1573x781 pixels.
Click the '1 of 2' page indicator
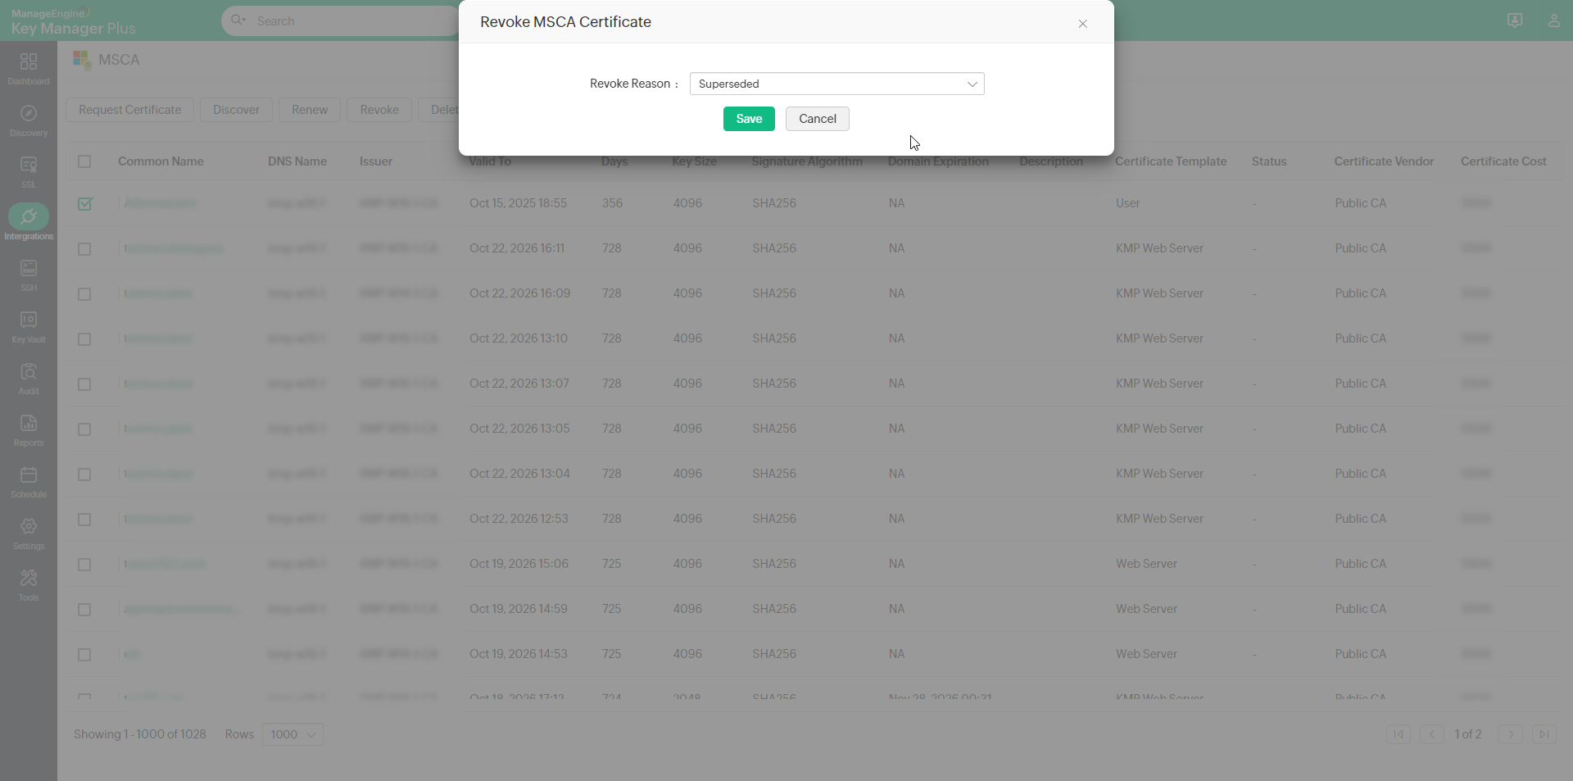pos(1468,734)
